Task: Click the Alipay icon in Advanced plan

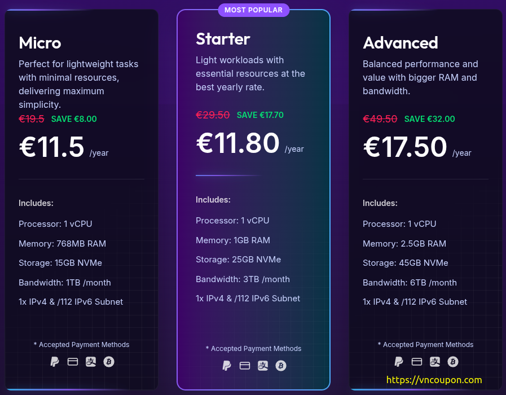Action: pyautogui.click(x=435, y=362)
